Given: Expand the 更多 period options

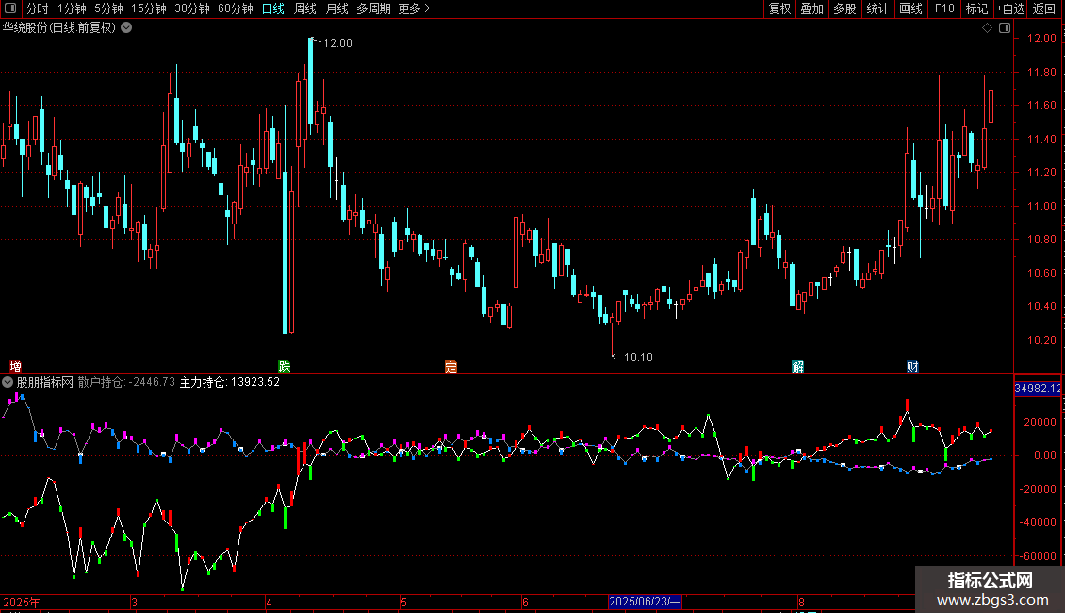Looking at the screenshot, I should click(415, 8).
